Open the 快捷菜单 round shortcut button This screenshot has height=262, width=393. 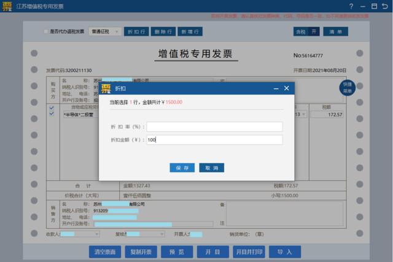[x=348, y=87]
